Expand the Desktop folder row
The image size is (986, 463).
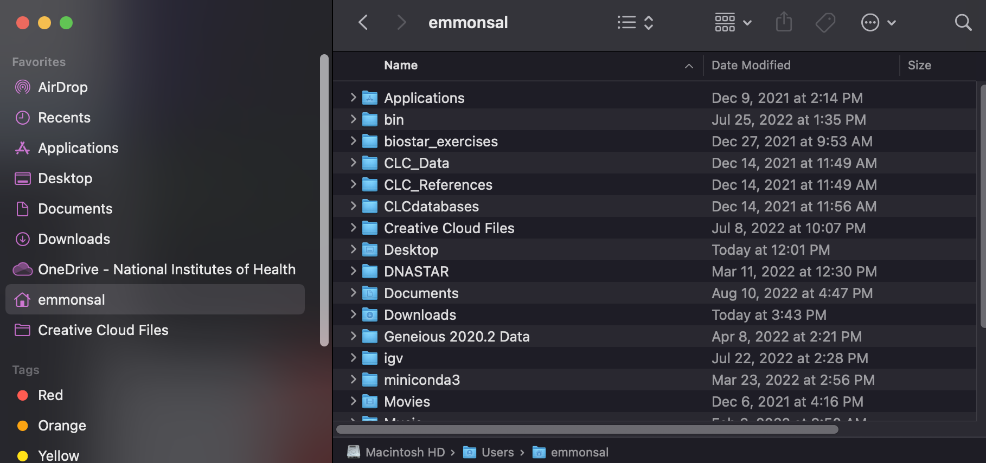click(x=353, y=249)
